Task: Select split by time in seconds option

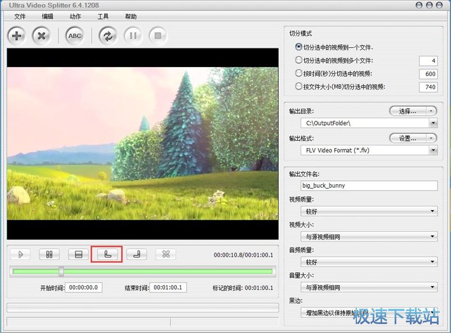Action: [334, 74]
